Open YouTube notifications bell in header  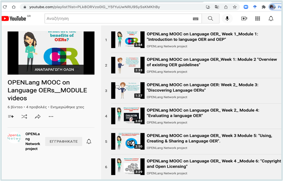coord(271,18)
